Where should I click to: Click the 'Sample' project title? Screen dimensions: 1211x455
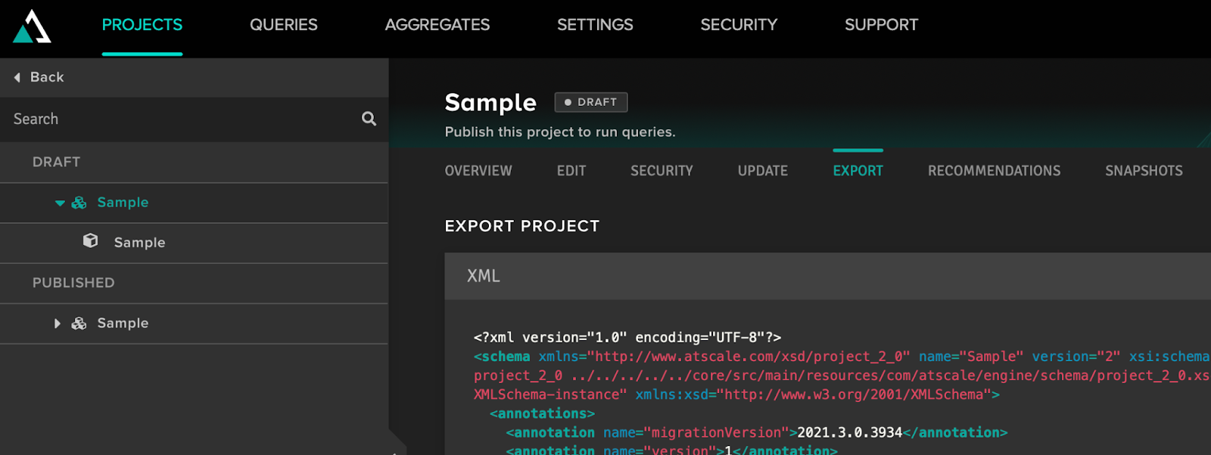pyautogui.click(x=490, y=102)
